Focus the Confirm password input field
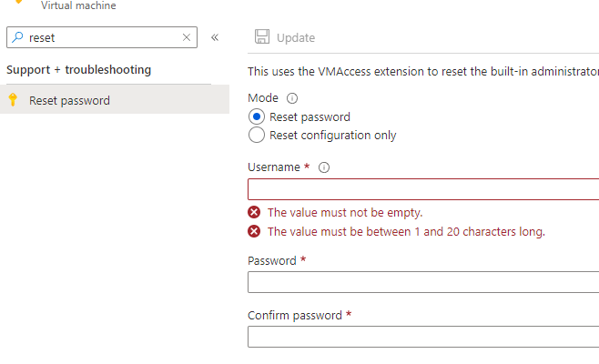Screen dimensions: 599x364 423,337
